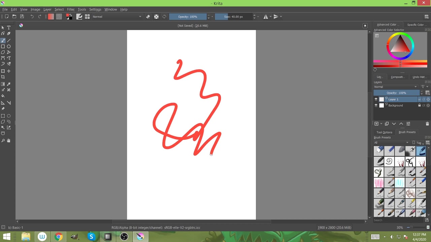Screen dimensions: 431x242
Task: Switch to the Tool Options tab
Action: coord(384,132)
